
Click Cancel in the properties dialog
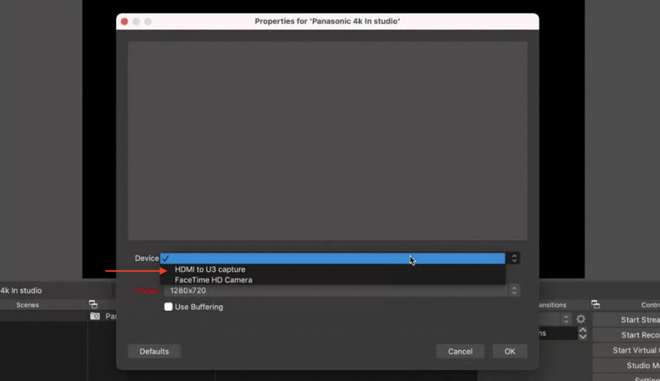pyautogui.click(x=460, y=351)
